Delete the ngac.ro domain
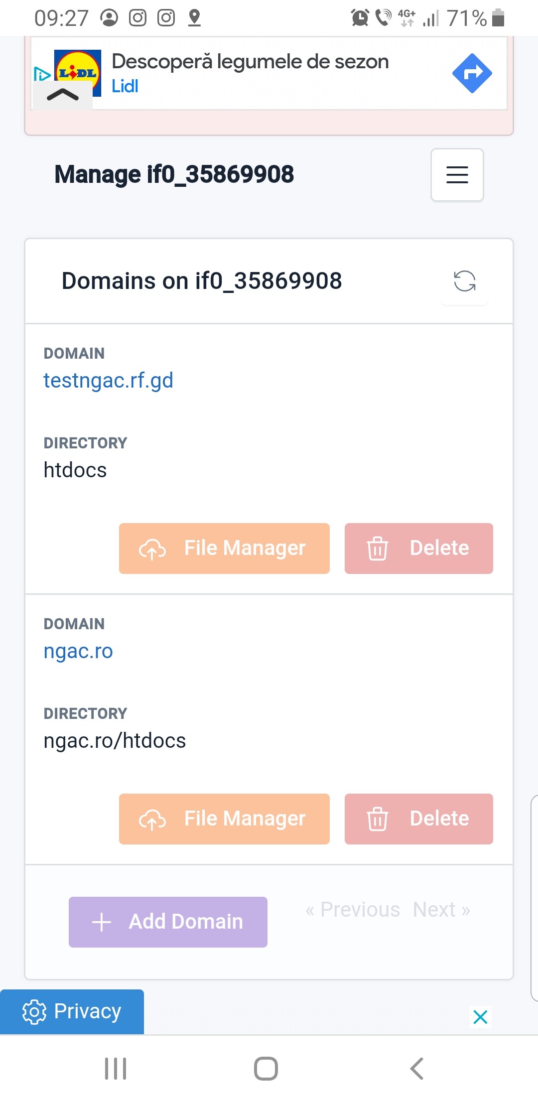The height and width of the screenshot is (1106, 538). (x=418, y=819)
